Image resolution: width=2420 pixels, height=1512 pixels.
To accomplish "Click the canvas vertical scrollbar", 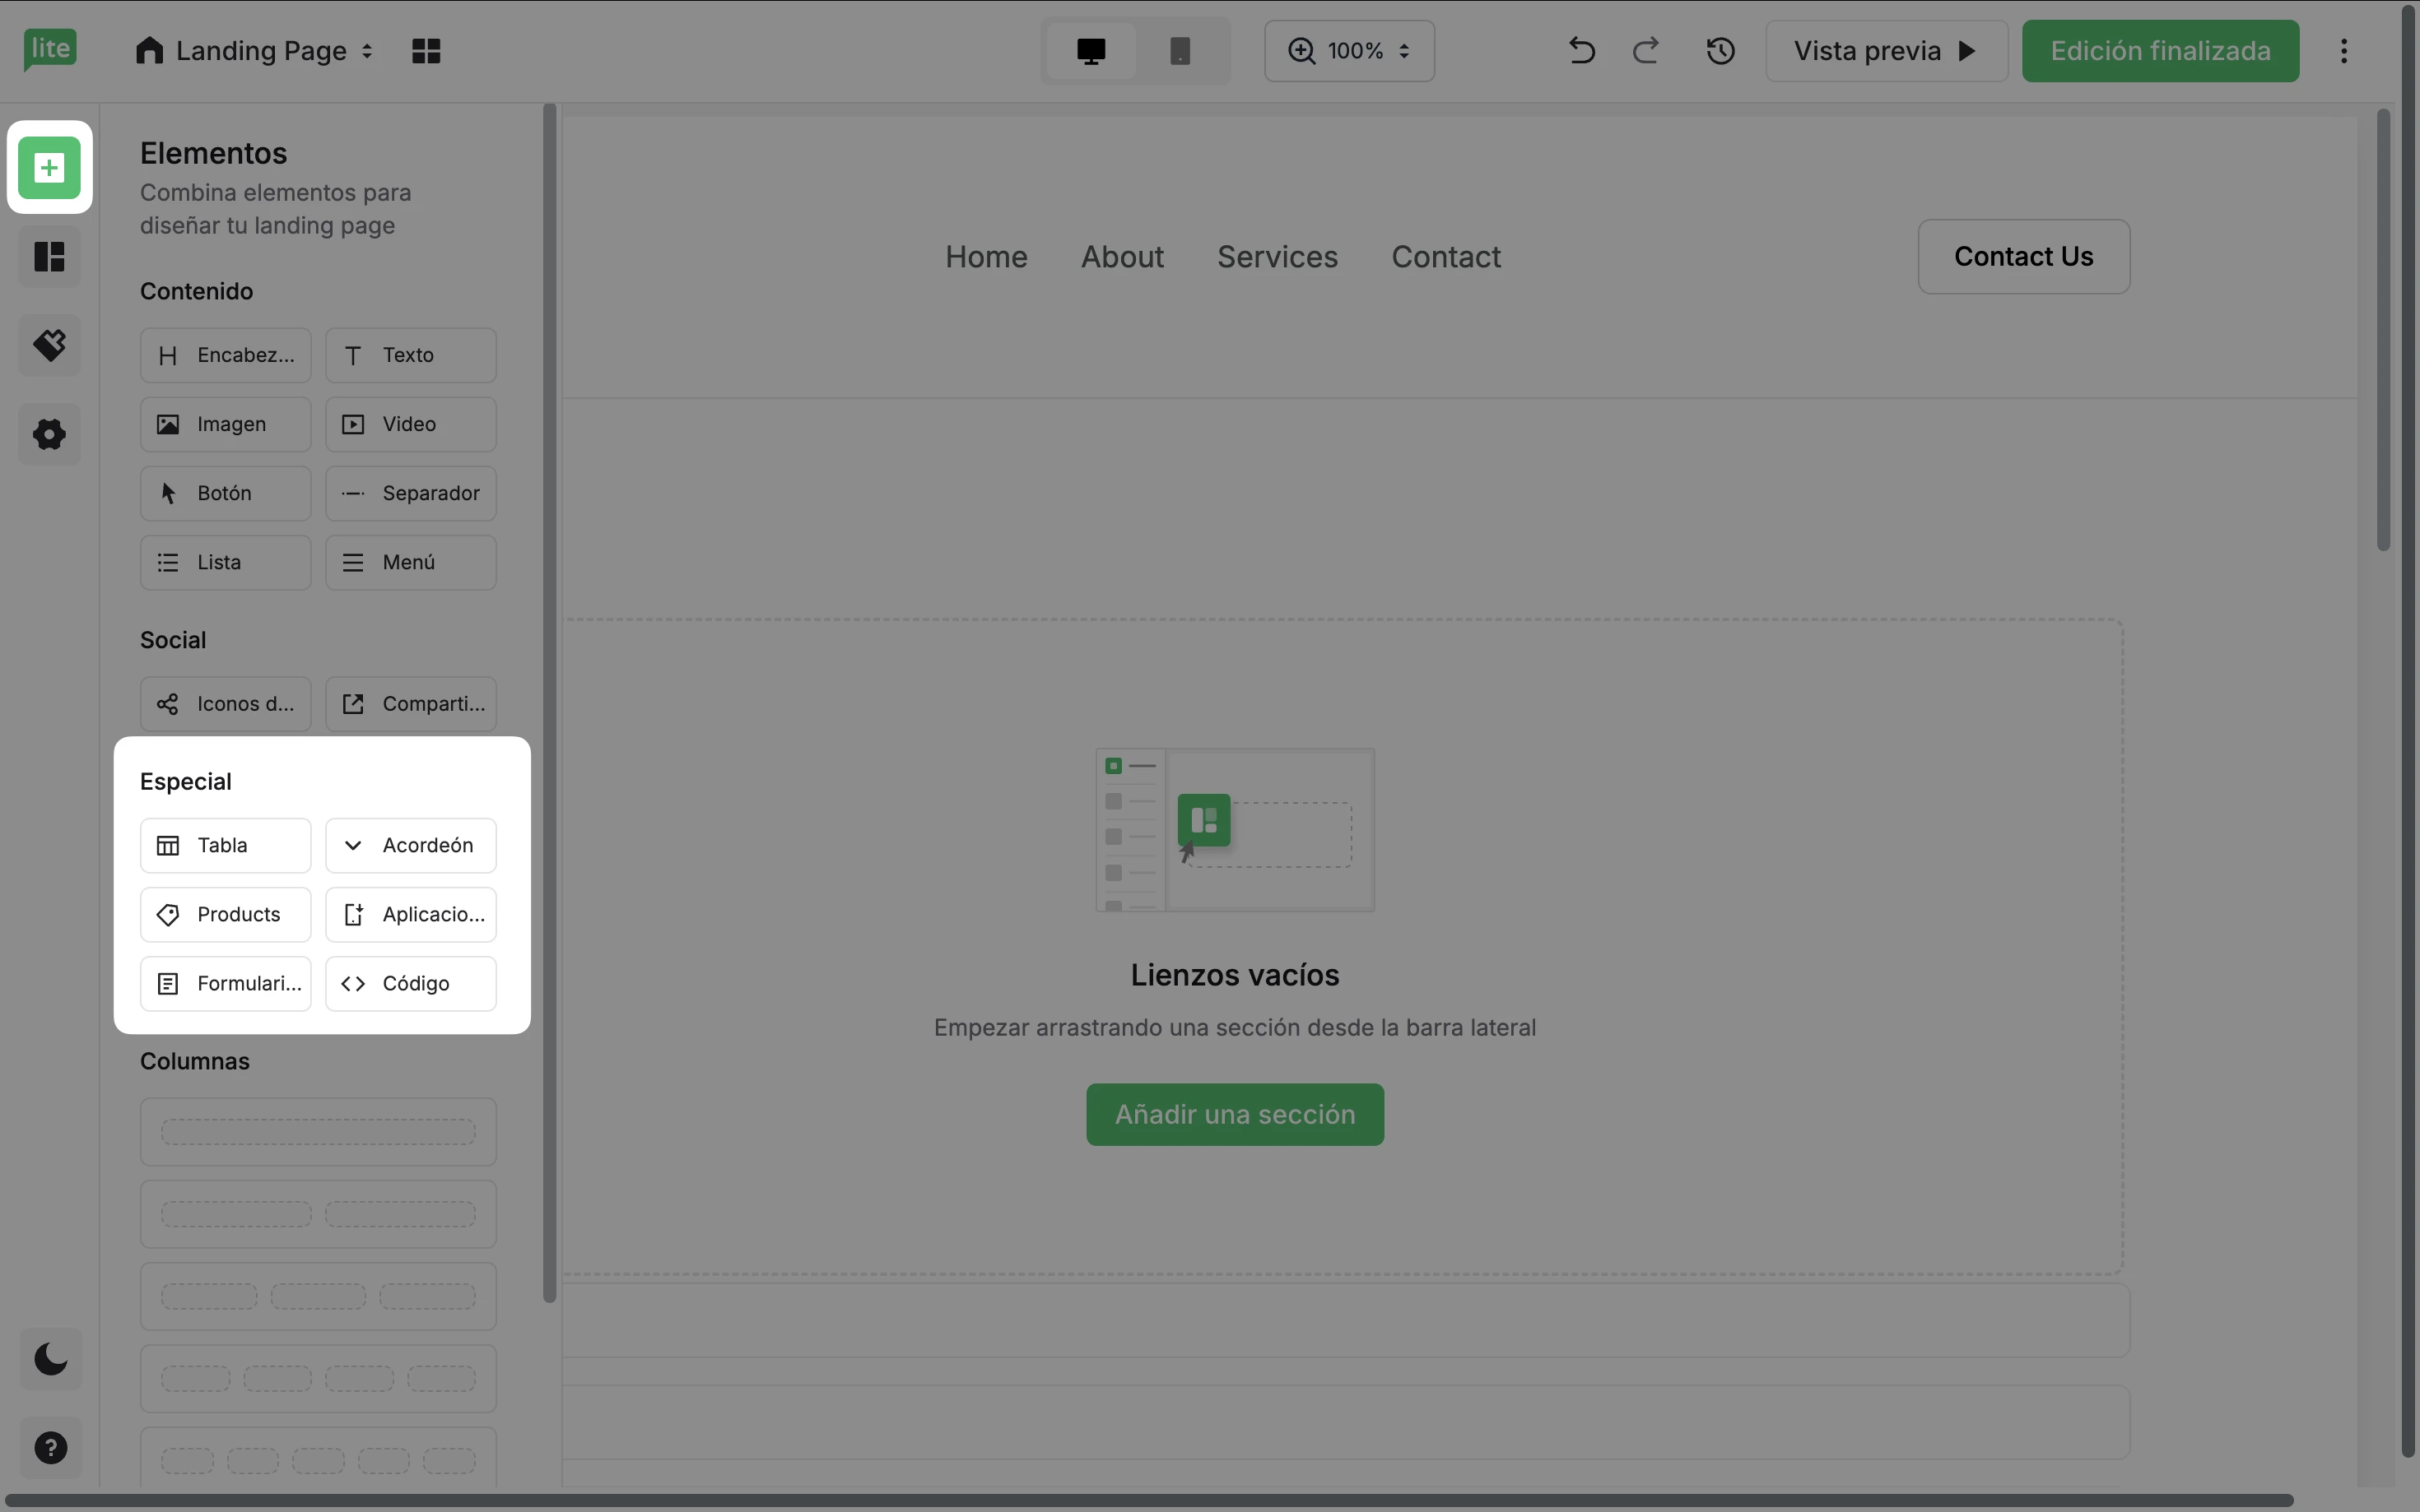I will tap(2383, 330).
